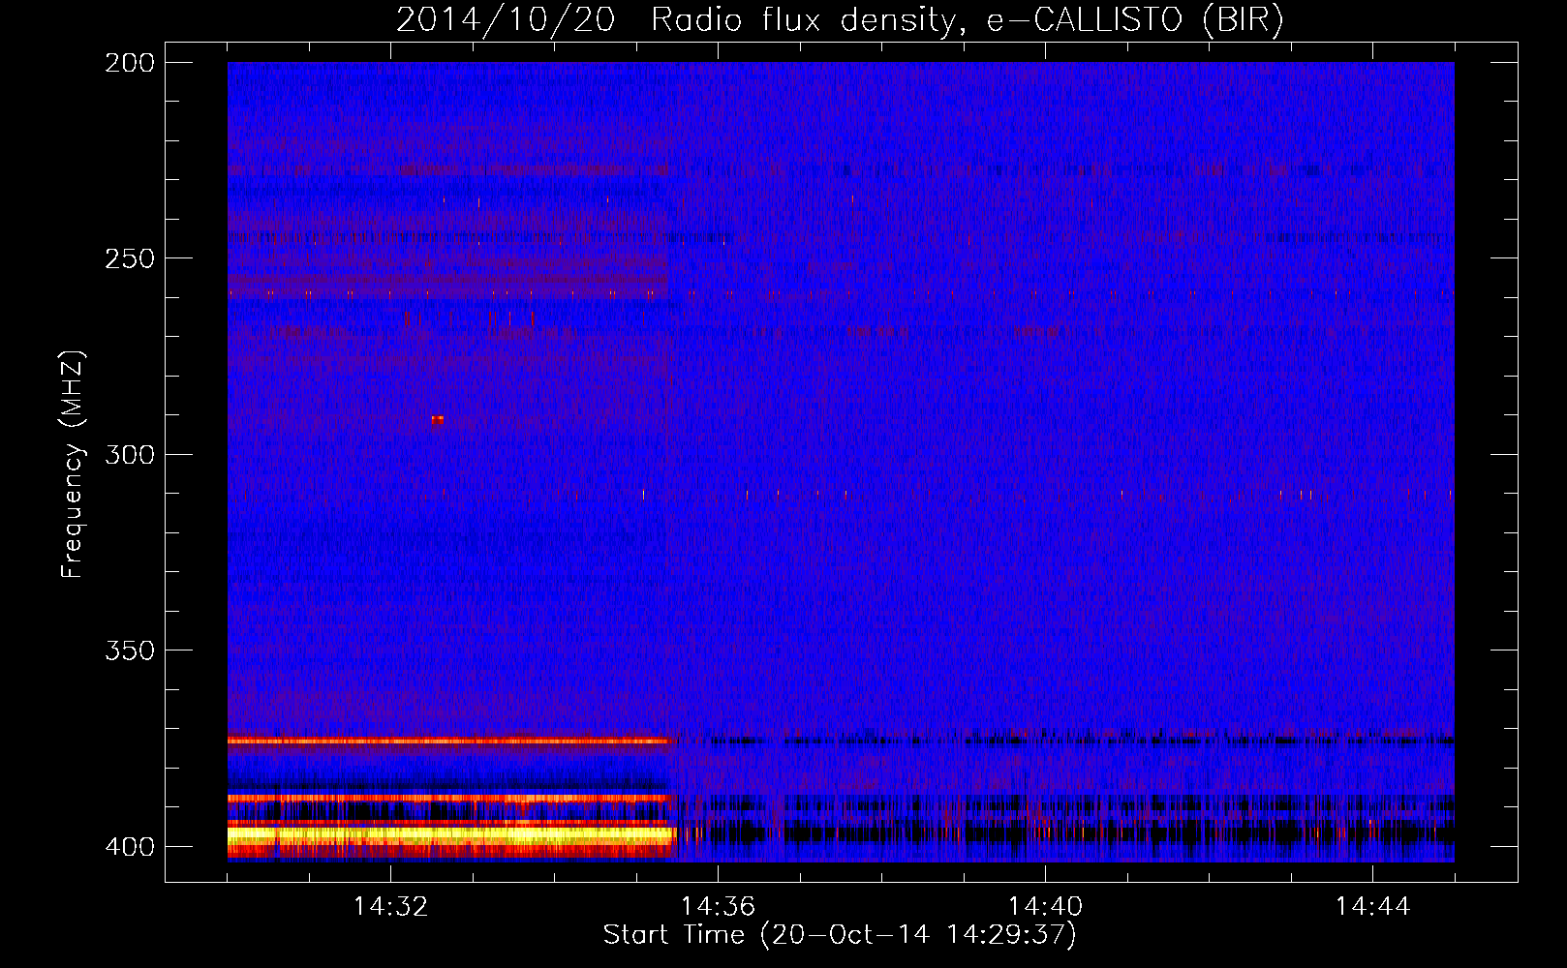Click the 'Start Time (20-Oct-14 14:29:37)' label
This screenshot has height=968, width=1567.
tap(840, 935)
